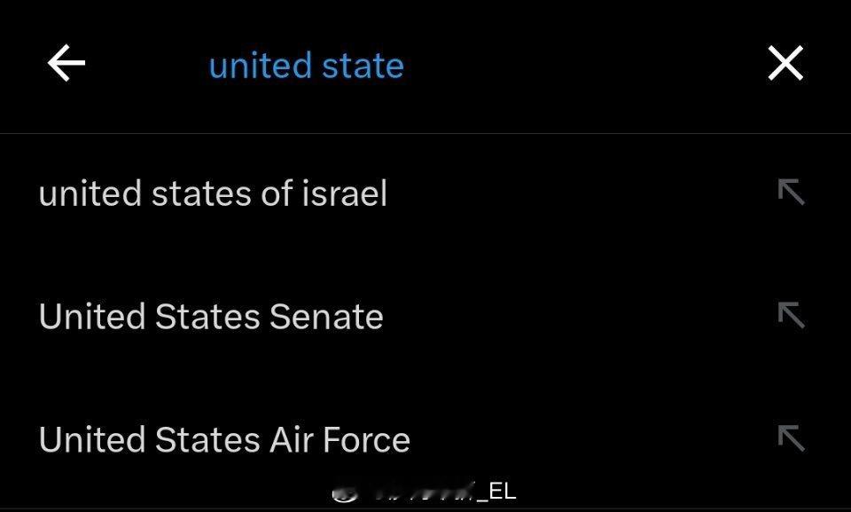Tap the arrow icon beside United States Air Force
Image resolution: width=851 pixels, height=512 pixels.
coord(791,438)
